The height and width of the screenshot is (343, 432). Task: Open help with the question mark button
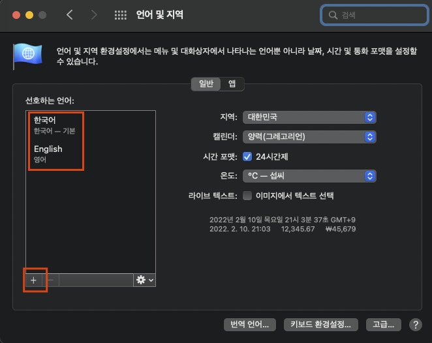point(416,325)
